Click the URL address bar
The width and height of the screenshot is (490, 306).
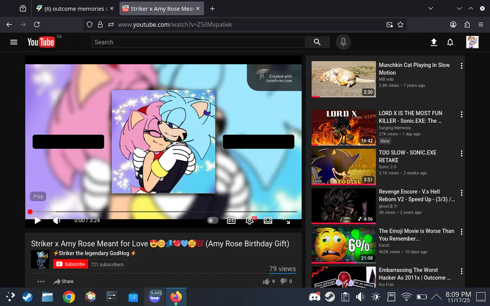246,24
